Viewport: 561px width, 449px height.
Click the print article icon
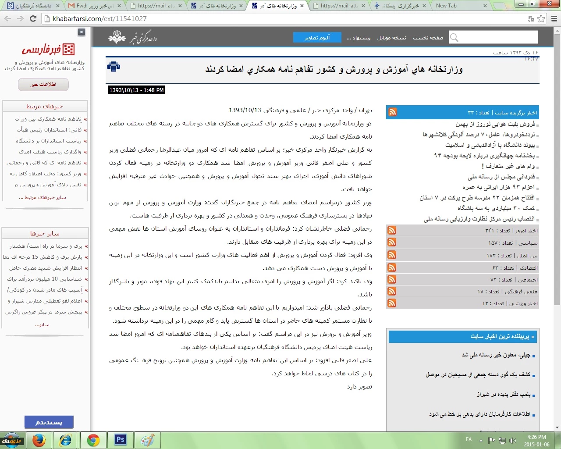coord(114,67)
